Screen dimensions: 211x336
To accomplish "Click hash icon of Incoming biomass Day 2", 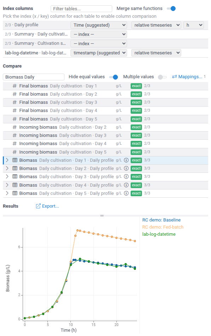I will pos(15,127).
